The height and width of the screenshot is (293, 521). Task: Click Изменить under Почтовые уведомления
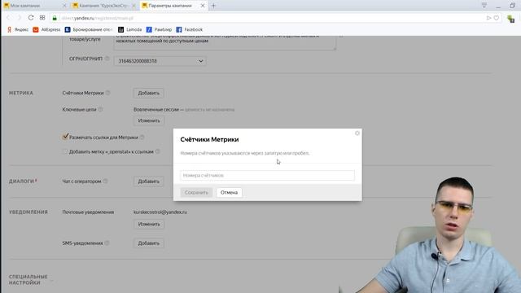[x=149, y=225]
